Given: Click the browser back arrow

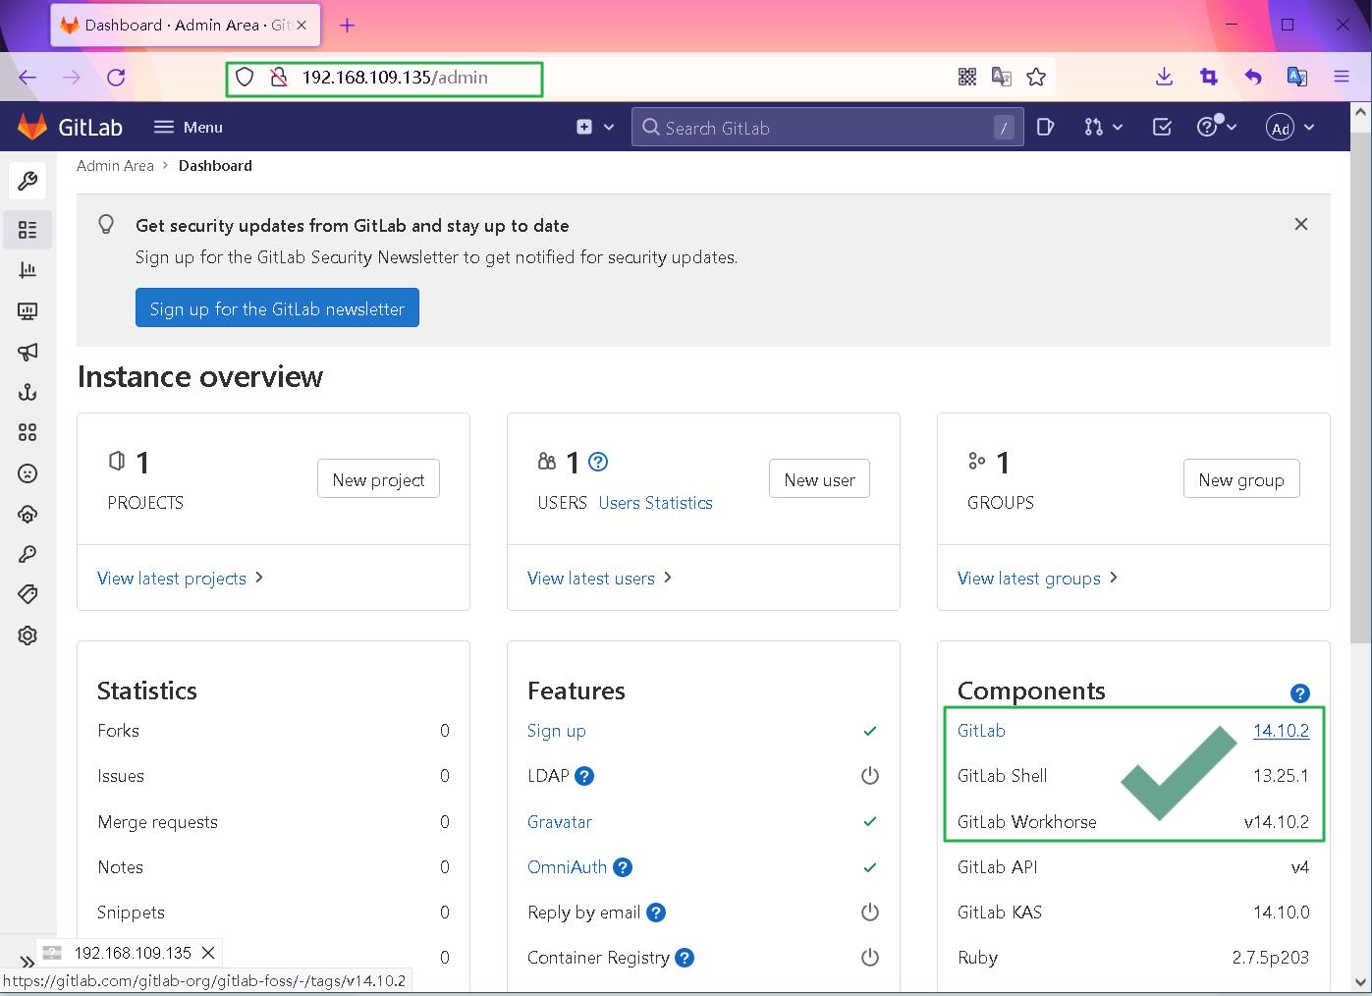Looking at the screenshot, I should pos(27,77).
